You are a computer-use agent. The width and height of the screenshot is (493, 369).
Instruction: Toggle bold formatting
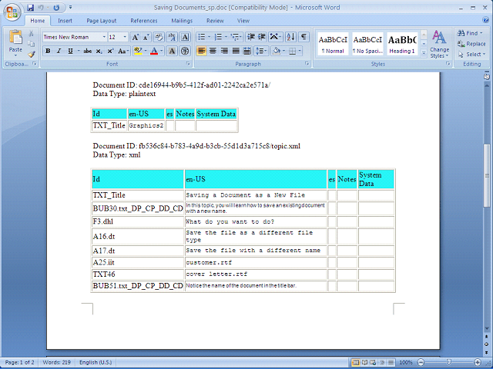click(48, 51)
